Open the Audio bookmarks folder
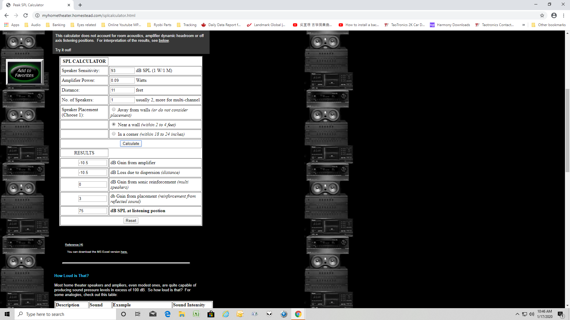The width and height of the screenshot is (570, 320). 33,25
